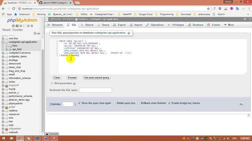Check Retain query box option

coord(115,103)
